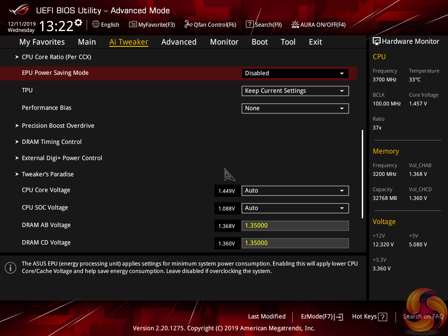Viewport: 448px width, 336px height.
Task: Click Last Modified button
Action: click(x=266, y=316)
